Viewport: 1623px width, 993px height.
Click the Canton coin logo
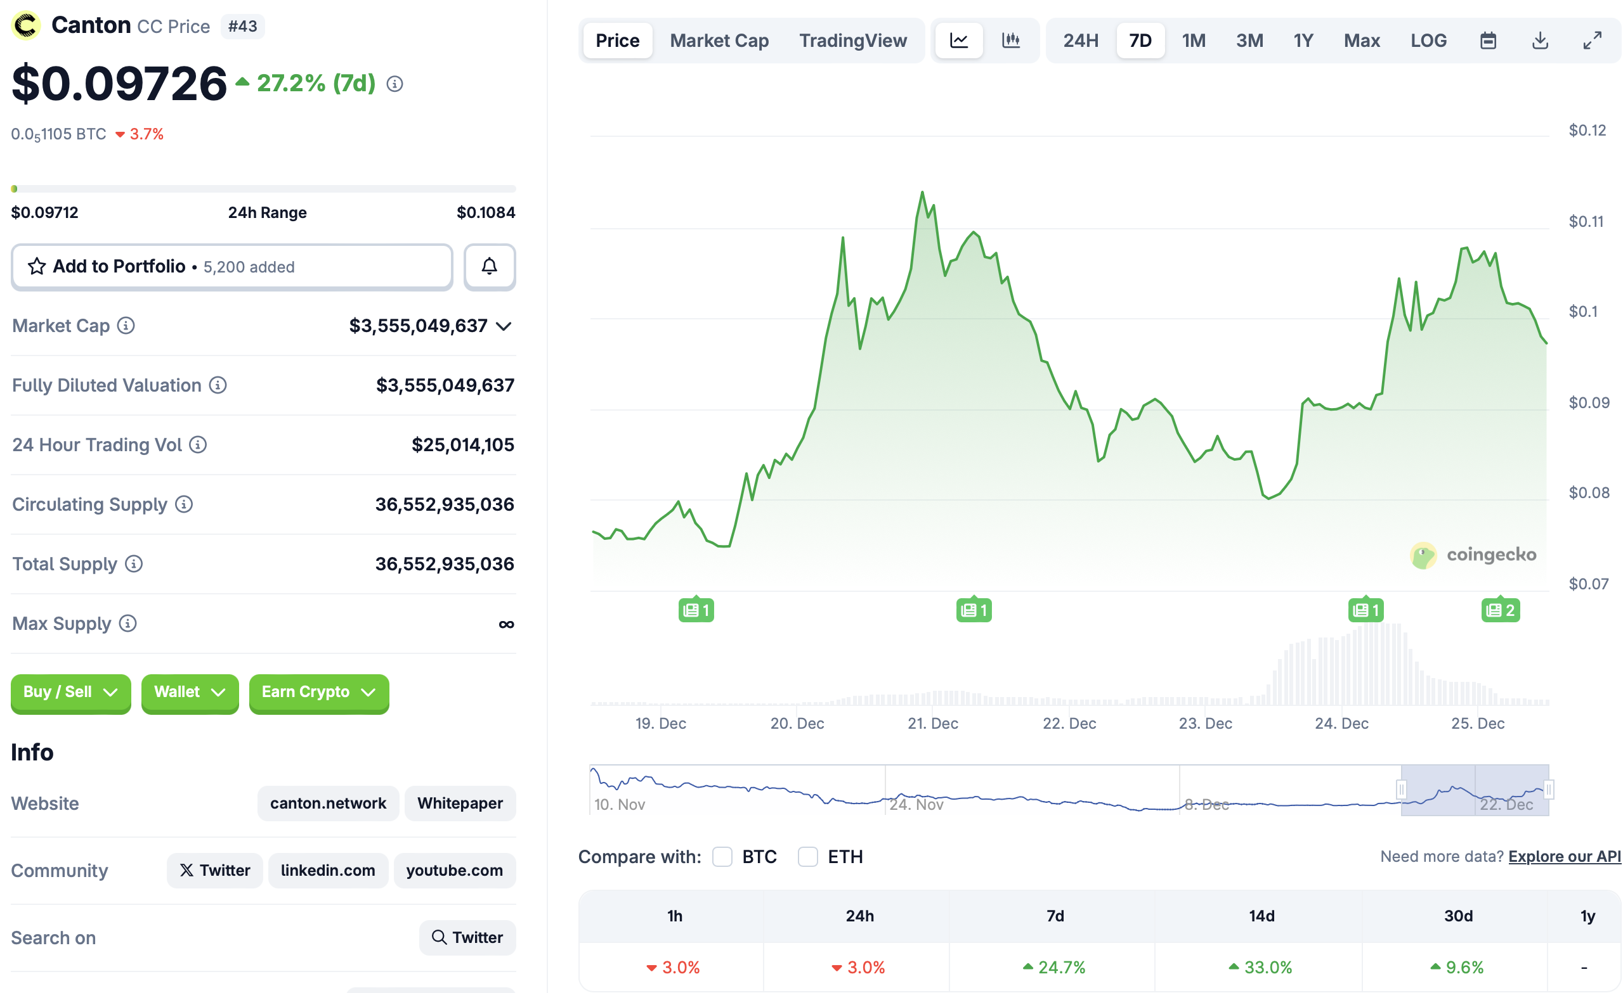click(x=27, y=25)
